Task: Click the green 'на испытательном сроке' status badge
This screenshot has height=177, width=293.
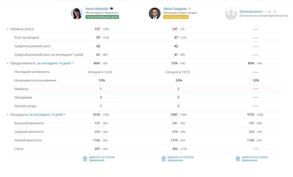Action: point(102,17)
